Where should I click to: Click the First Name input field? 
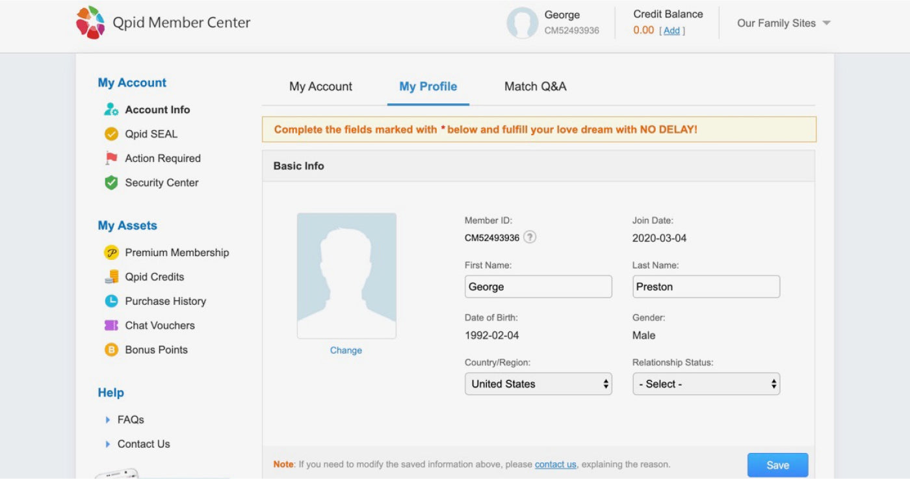(x=538, y=287)
